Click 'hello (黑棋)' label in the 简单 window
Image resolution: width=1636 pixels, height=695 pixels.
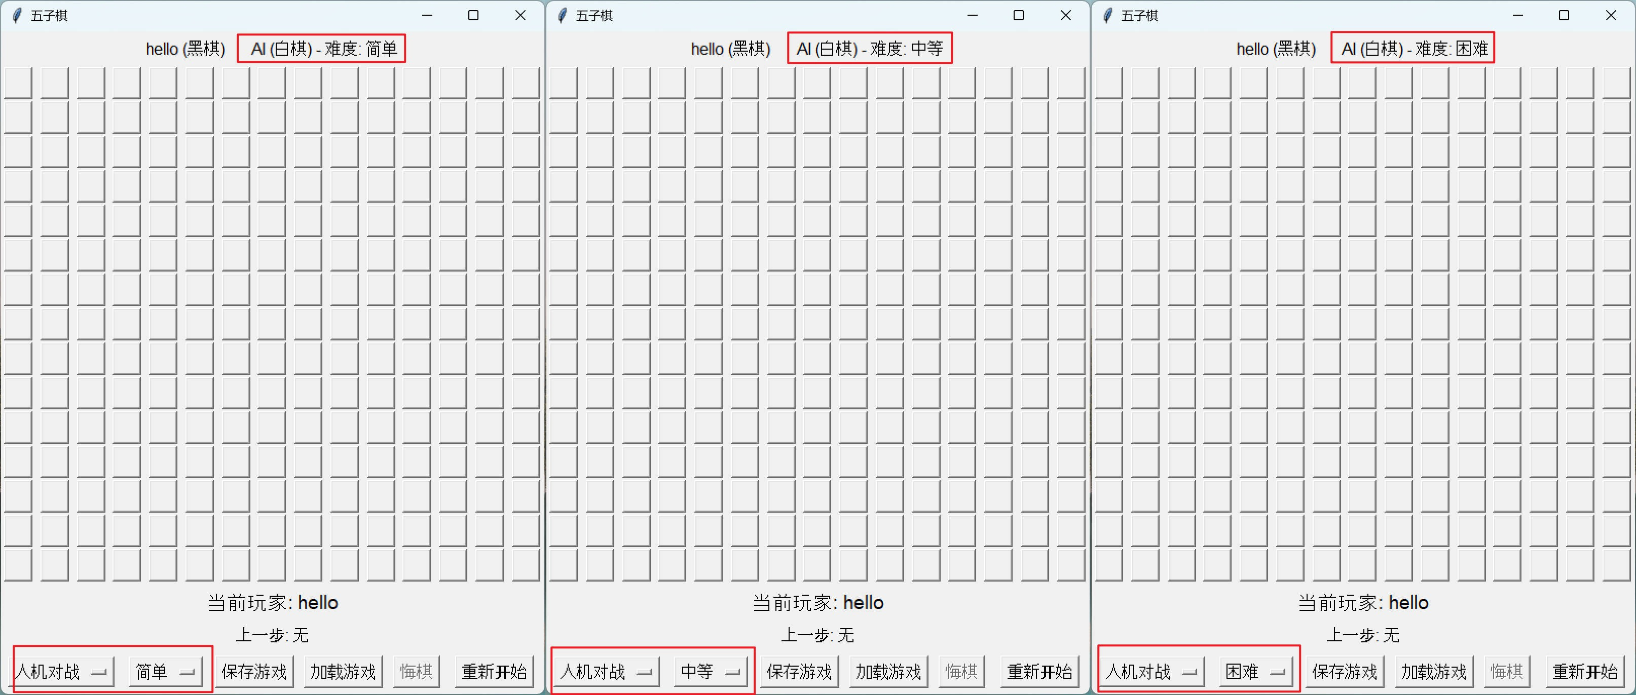coord(185,49)
